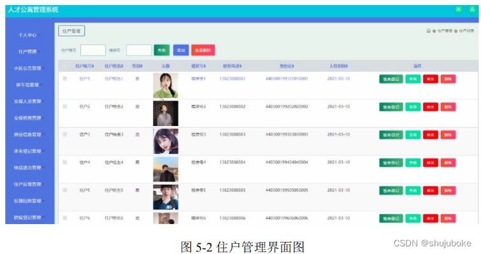Check the checkbox for row 住户6
The height and width of the screenshot is (254, 481).
(65, 218)
